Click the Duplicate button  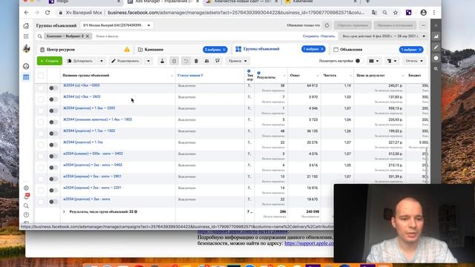[81, 61]
